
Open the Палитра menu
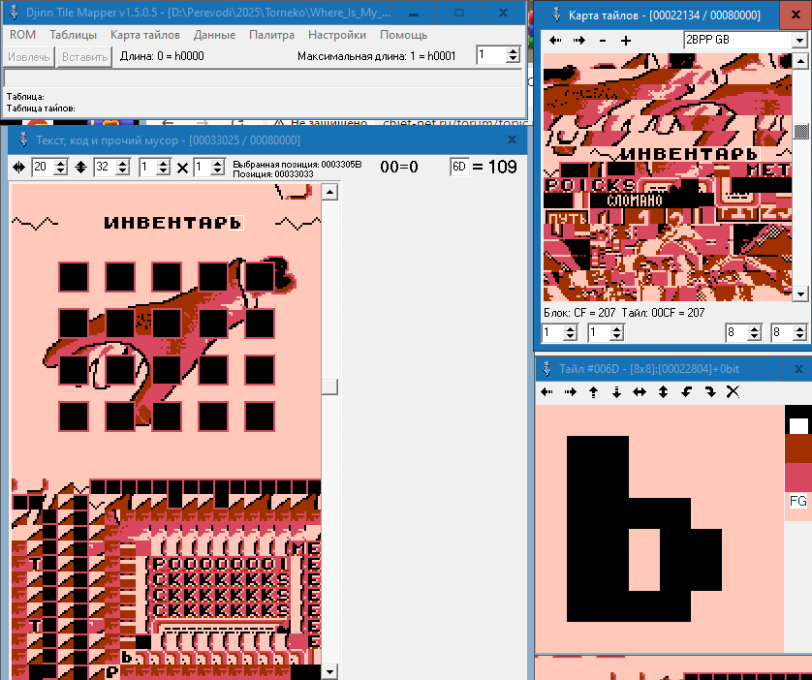click(x=271, y=35)
